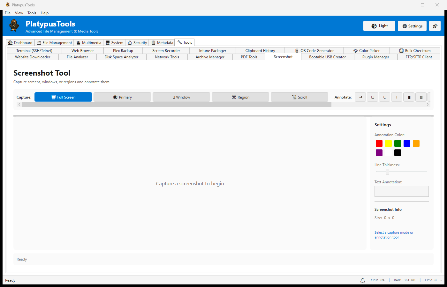Switch capture mode to Region
Image resolution: width=447 pixels, height=287 pixels.
(240, 97)
